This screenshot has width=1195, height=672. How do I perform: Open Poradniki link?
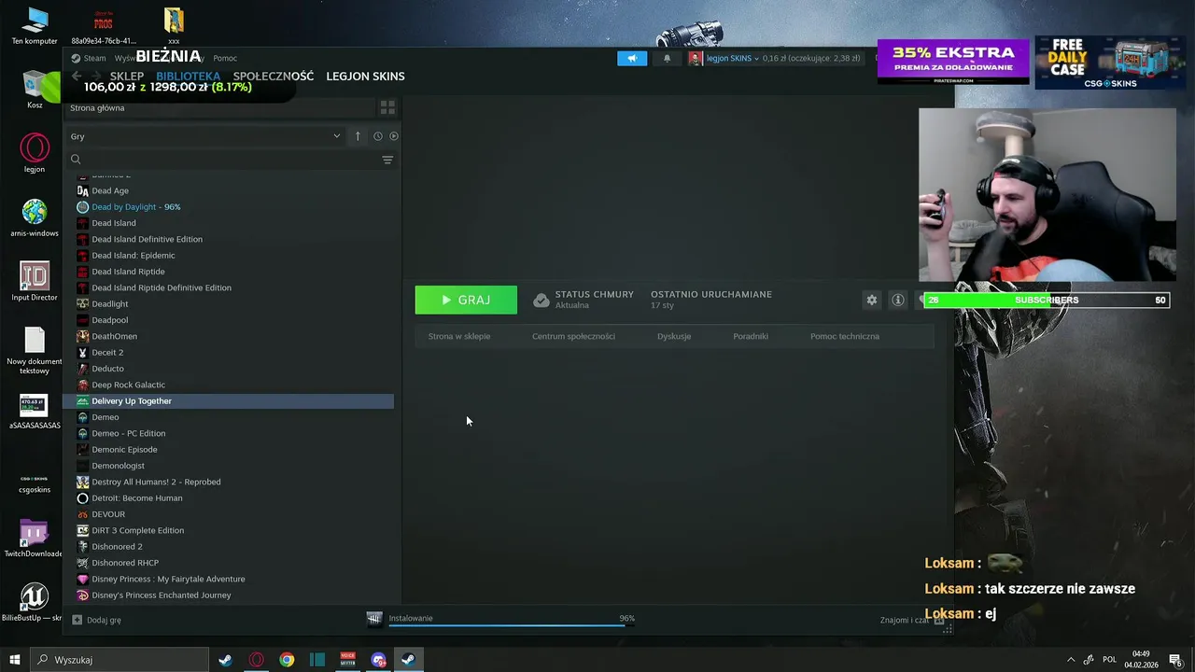(751, 336)
